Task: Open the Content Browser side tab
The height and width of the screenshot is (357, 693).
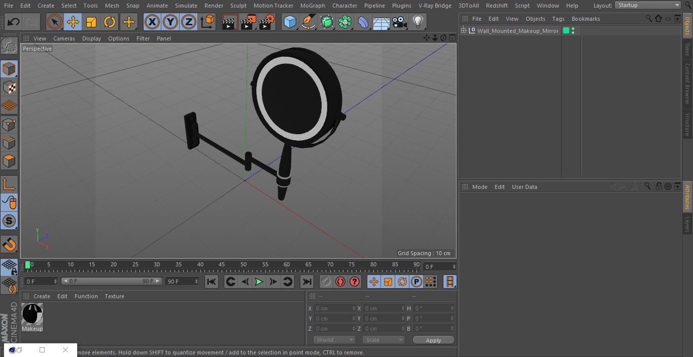Action: (x=687, y=84)
